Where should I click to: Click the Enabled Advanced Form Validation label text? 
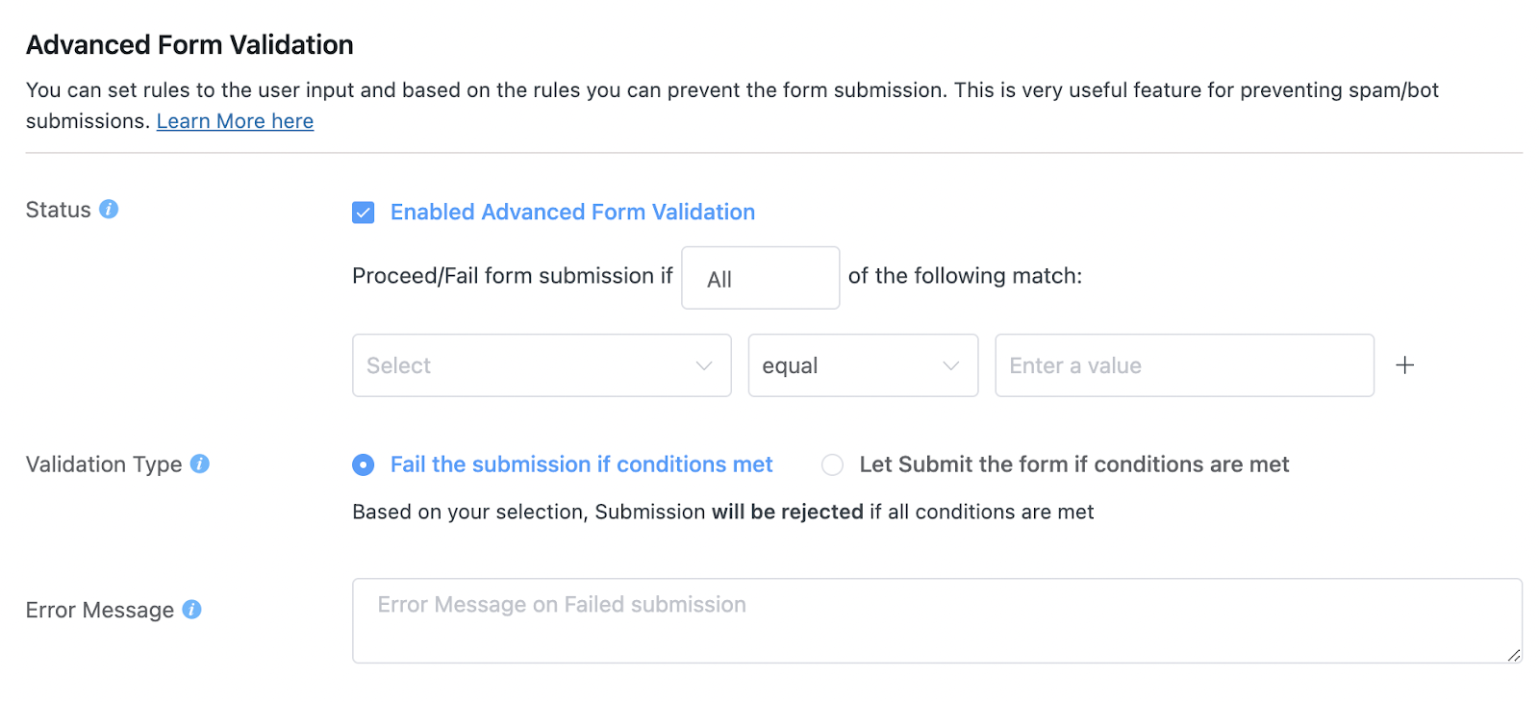click(x=572, y=213)
